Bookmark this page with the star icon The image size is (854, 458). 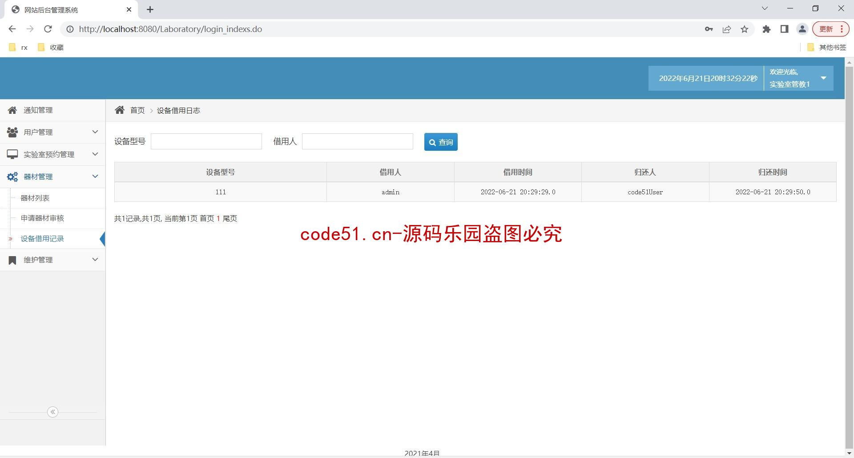click(745, 29)
